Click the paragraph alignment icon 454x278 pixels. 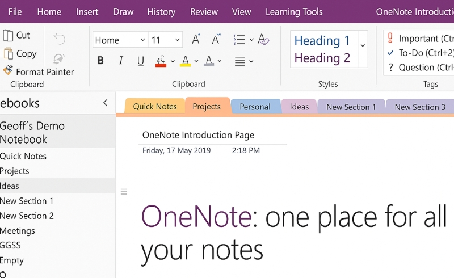[239, 61]
